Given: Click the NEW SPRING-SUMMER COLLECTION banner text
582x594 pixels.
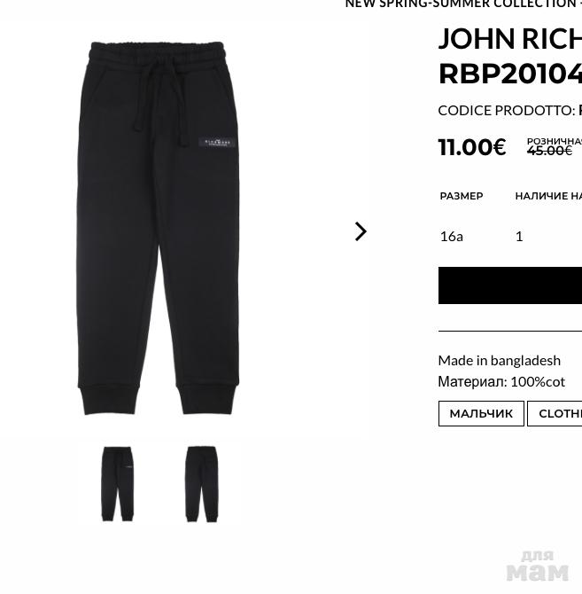Looking at the screenshot, I should 463,4.
